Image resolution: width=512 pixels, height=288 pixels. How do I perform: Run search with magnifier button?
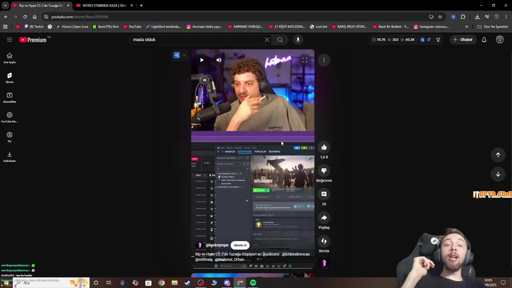tap(280, 40)
